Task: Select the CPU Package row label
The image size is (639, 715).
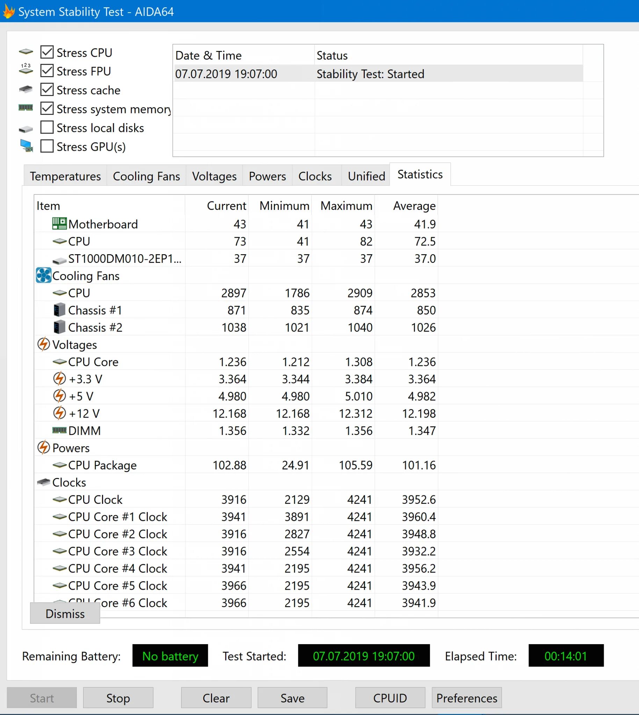Action: point(102,465)
